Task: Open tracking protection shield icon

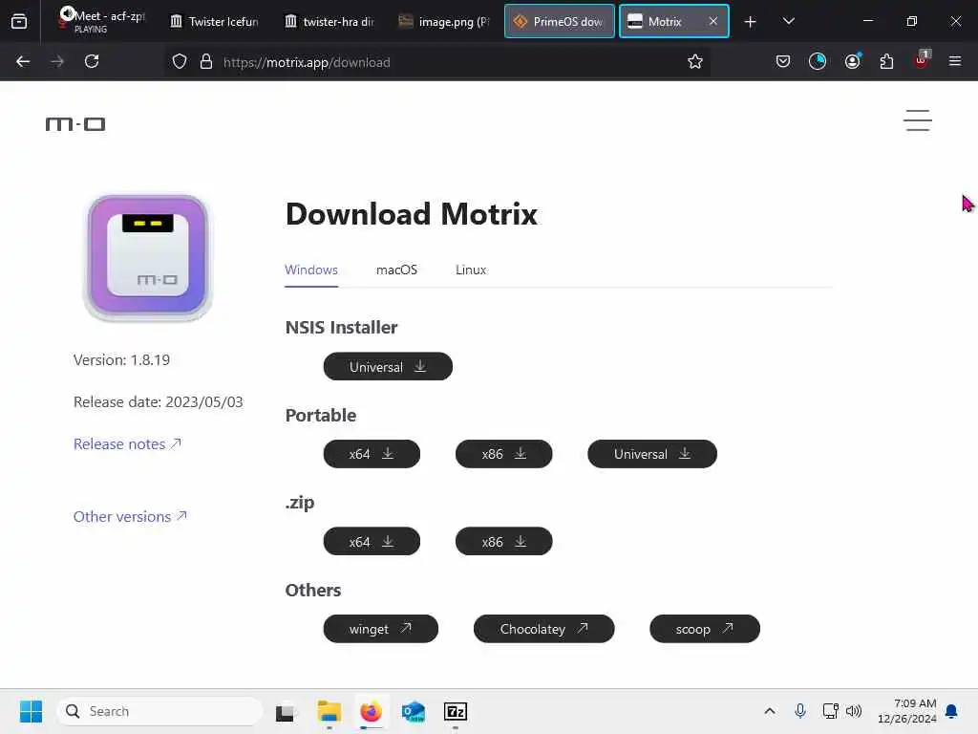Action: click(x=180, y=62)
